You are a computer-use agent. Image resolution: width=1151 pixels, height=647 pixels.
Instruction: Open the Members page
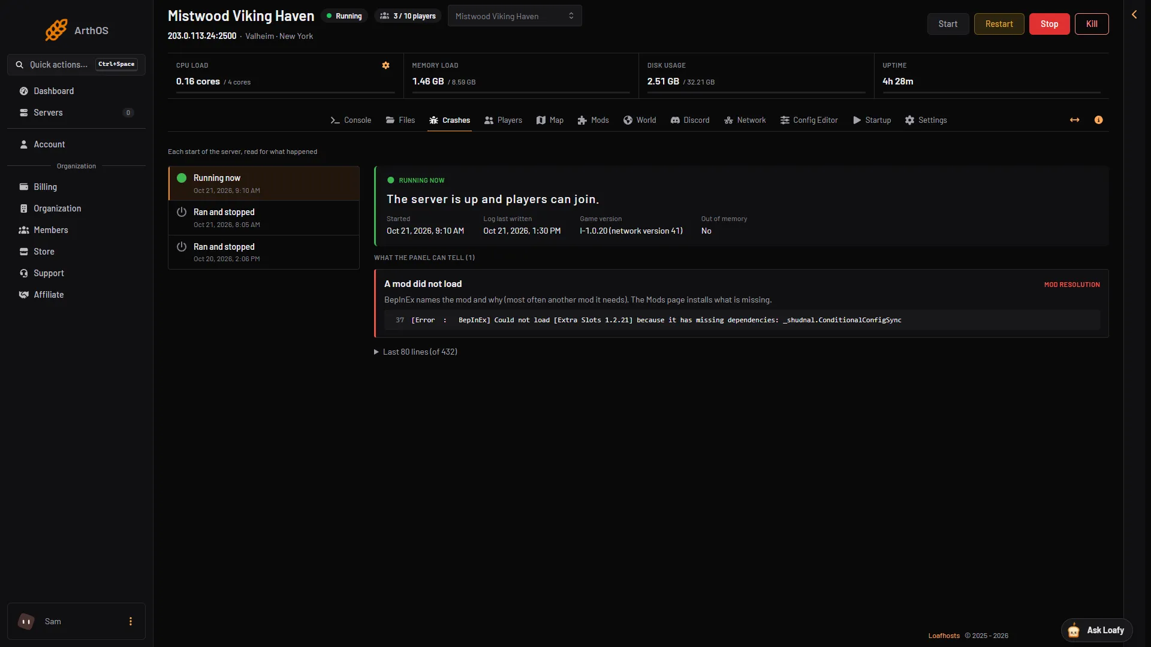[76, 230]
